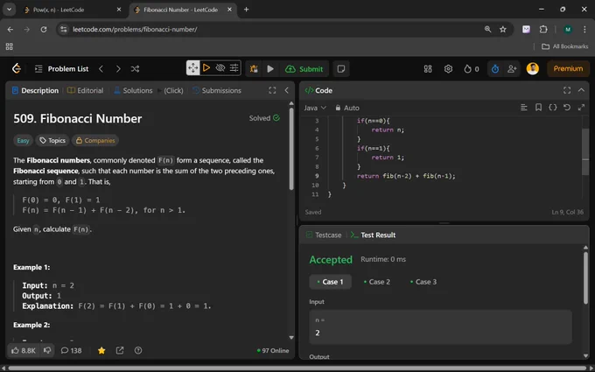The width and height of the screenshot is (595, 372).
Task: Submit the solution
Action: tap(304, 68)
